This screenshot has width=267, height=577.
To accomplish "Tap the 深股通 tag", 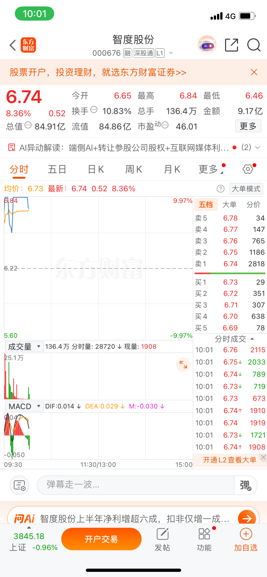I will [143, 53].
